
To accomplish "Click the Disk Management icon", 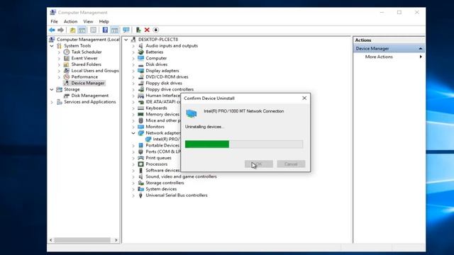I will point(67,96).
